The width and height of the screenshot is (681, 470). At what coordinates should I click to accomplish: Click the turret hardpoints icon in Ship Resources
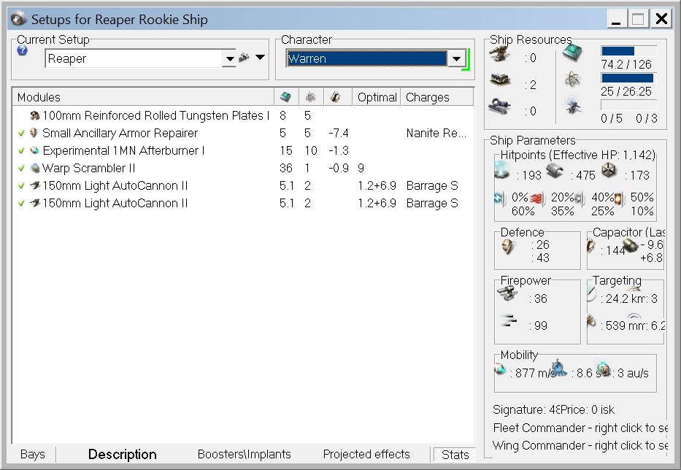click(x=500, y=55)
